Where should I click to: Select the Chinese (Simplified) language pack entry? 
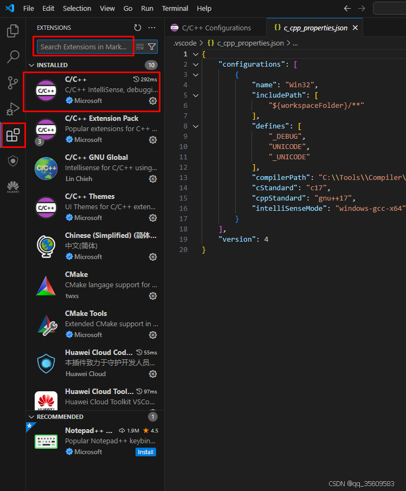point(95,247)
